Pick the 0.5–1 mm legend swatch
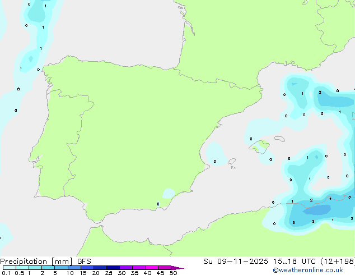Image resolution: width=355 pixels, height=275 pixels. tap(22, 268)
